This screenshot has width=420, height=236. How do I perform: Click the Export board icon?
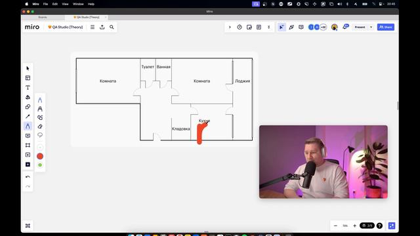102,27
